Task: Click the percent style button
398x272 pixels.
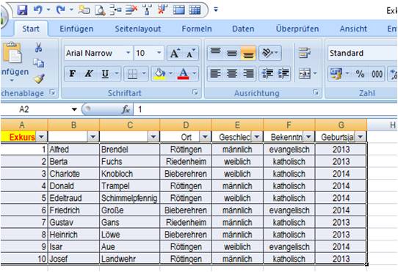Action: tap(360, 74)
